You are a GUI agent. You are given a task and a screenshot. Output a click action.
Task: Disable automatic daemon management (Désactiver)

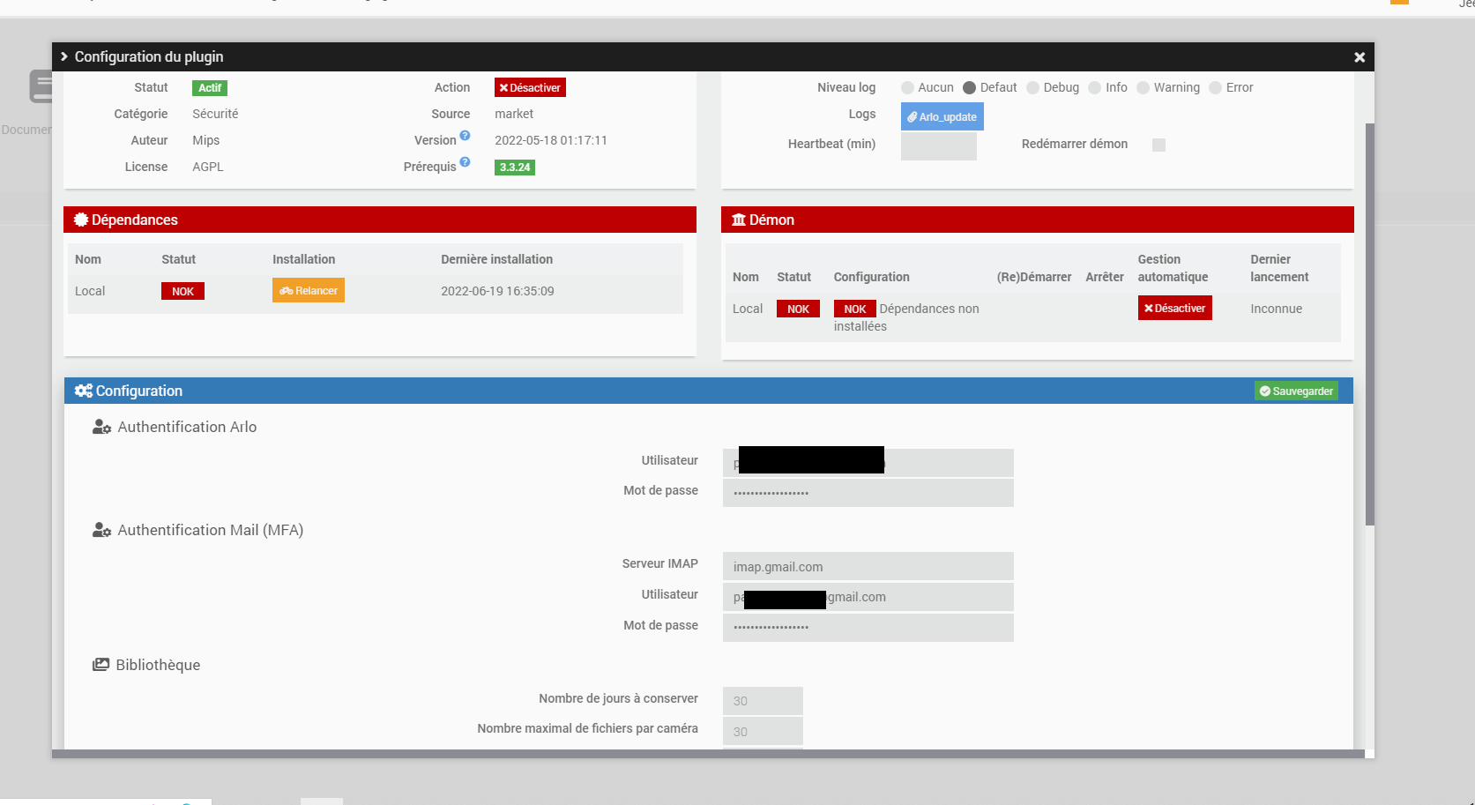(x=1174, y=308)
